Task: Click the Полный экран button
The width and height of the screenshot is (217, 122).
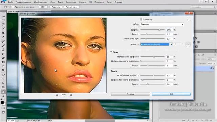Action: [72, 7]
